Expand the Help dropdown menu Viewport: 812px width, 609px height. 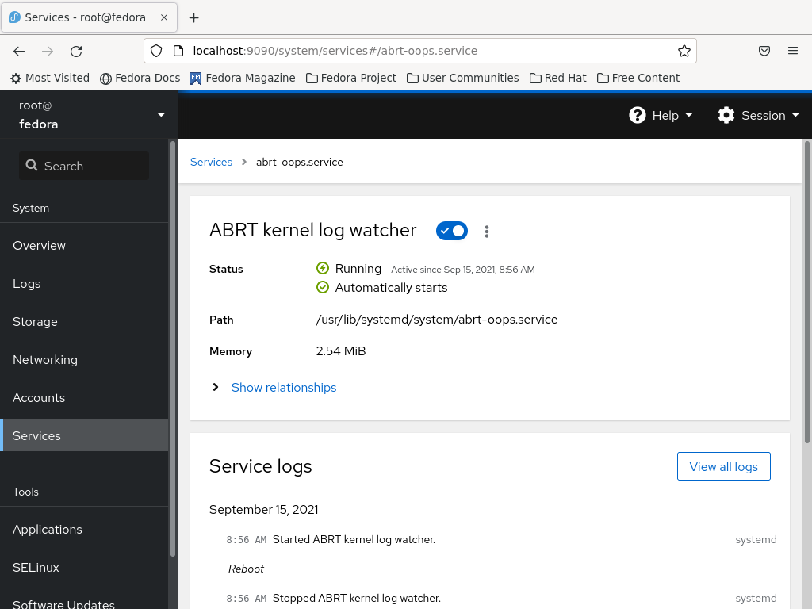(x=661, y=115)
